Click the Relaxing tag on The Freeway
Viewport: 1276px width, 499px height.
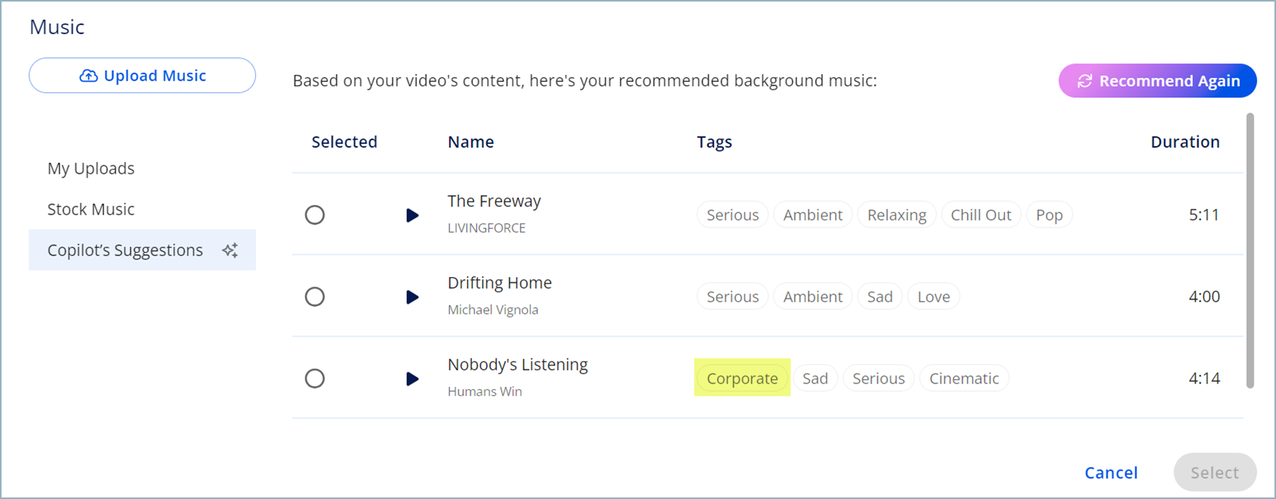(x=896, y=215)
